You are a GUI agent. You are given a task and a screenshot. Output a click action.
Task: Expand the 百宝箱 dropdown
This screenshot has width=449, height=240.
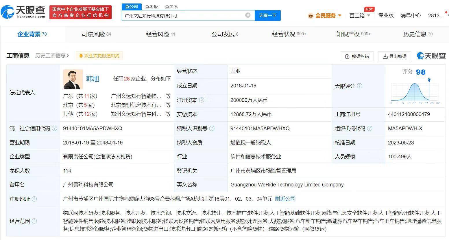point(360,16)
